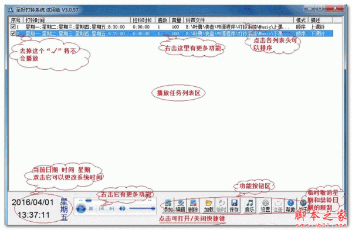Image resolution: width=352 pixels, height=230 pixels.
Task: Click the 关于 (About) toolbar icon
Action: click(303, 205)
